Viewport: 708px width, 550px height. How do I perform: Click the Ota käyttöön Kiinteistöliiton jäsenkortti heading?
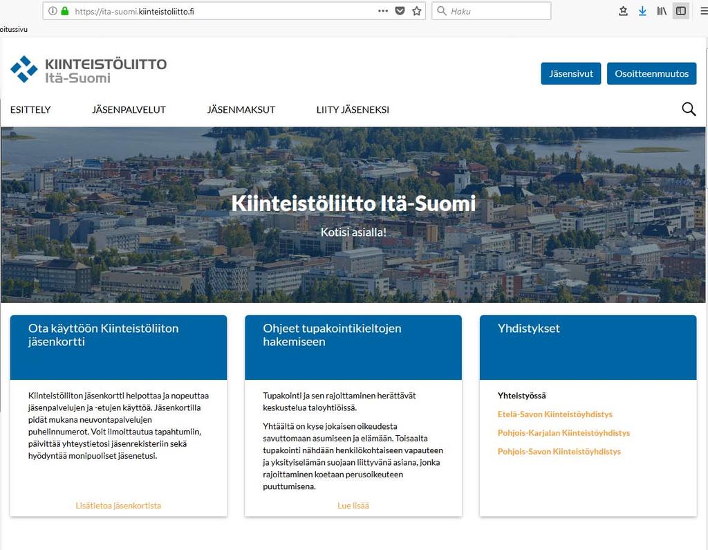tap(104, 335)
